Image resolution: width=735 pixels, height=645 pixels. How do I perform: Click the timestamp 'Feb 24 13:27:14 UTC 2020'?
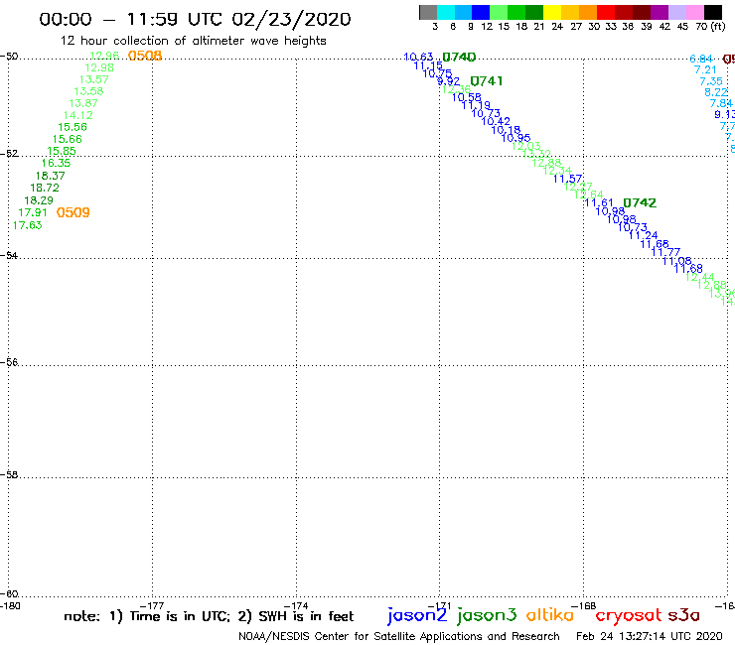(x=650, y=636)
